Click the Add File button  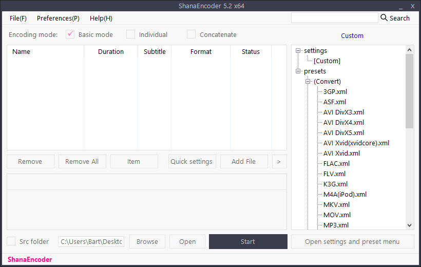coord(244,161)
